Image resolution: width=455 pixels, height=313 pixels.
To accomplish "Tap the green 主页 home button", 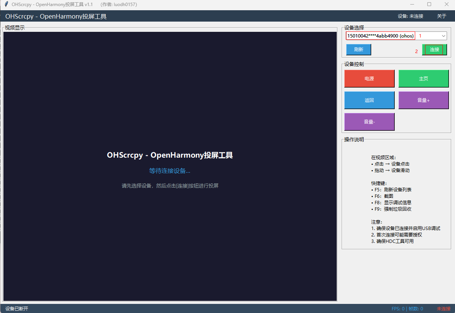I will pos(424,79).
